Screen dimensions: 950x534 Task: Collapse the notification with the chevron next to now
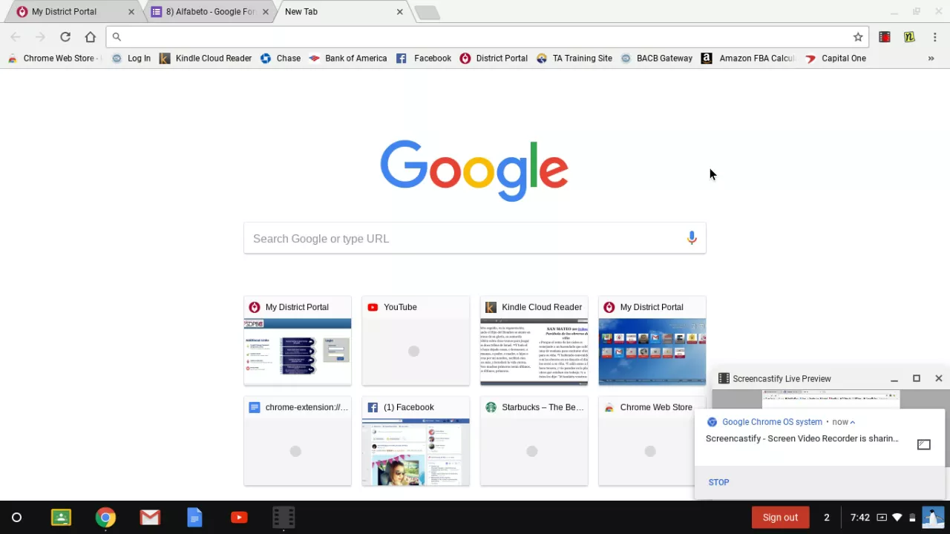pos(852,422)
